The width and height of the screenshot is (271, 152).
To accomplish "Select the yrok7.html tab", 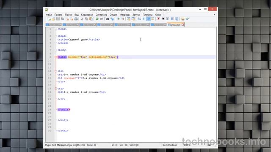I will click(x=176, y=25).
